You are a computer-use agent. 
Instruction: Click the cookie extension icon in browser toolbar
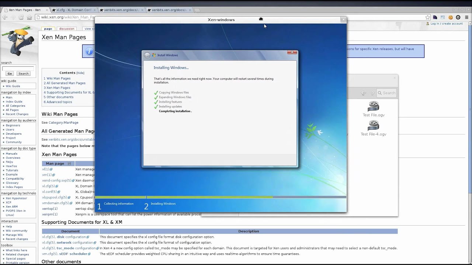(x=451, y=17)
